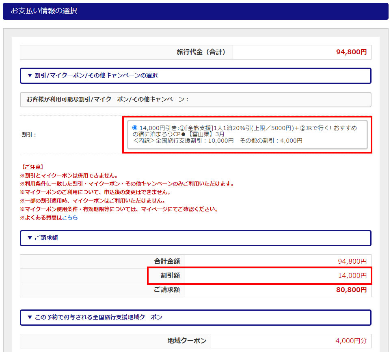Click the 4,000円分 regional coupon value
Viewport: 391px width, 352px height.
coord(351,341)
